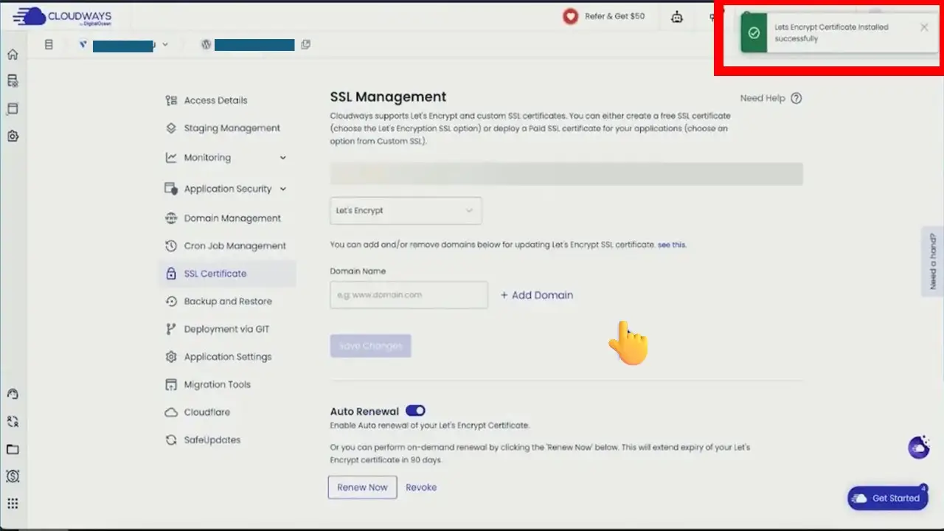Screen dimensions: 944x531
Task: Click the home icon in left rail
Action: (13, 54)
